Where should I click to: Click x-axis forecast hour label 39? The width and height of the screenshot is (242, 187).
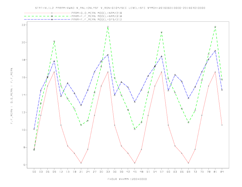[x=121, y=172]
